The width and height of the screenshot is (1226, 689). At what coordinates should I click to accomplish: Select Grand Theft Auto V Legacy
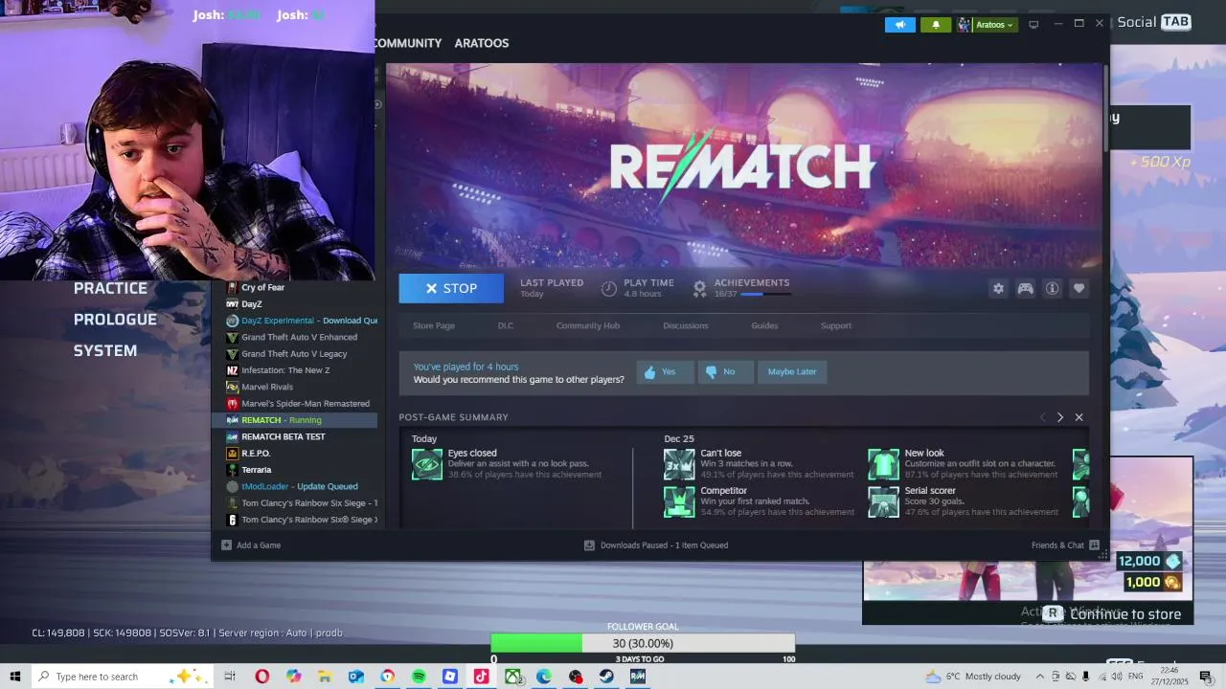click(x=295, y=354)
